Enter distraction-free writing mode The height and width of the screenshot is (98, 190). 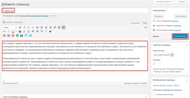(x=146, y=27)
